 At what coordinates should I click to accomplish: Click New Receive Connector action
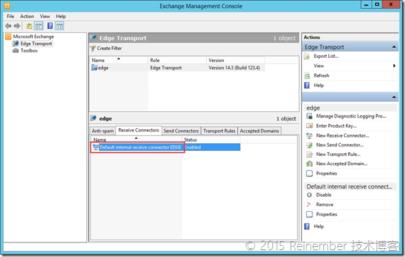tap(343, 136)
